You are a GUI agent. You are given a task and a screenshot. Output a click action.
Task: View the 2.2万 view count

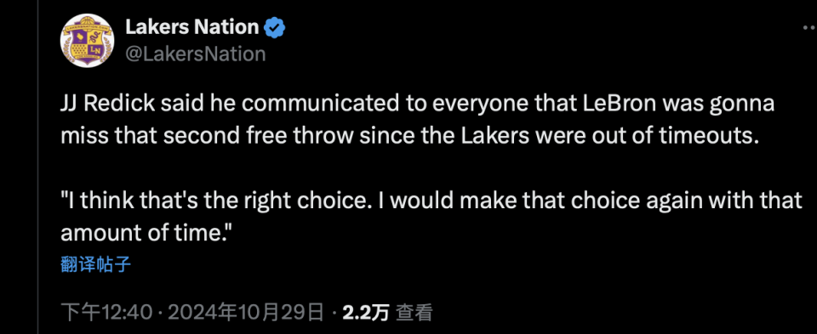366,312
